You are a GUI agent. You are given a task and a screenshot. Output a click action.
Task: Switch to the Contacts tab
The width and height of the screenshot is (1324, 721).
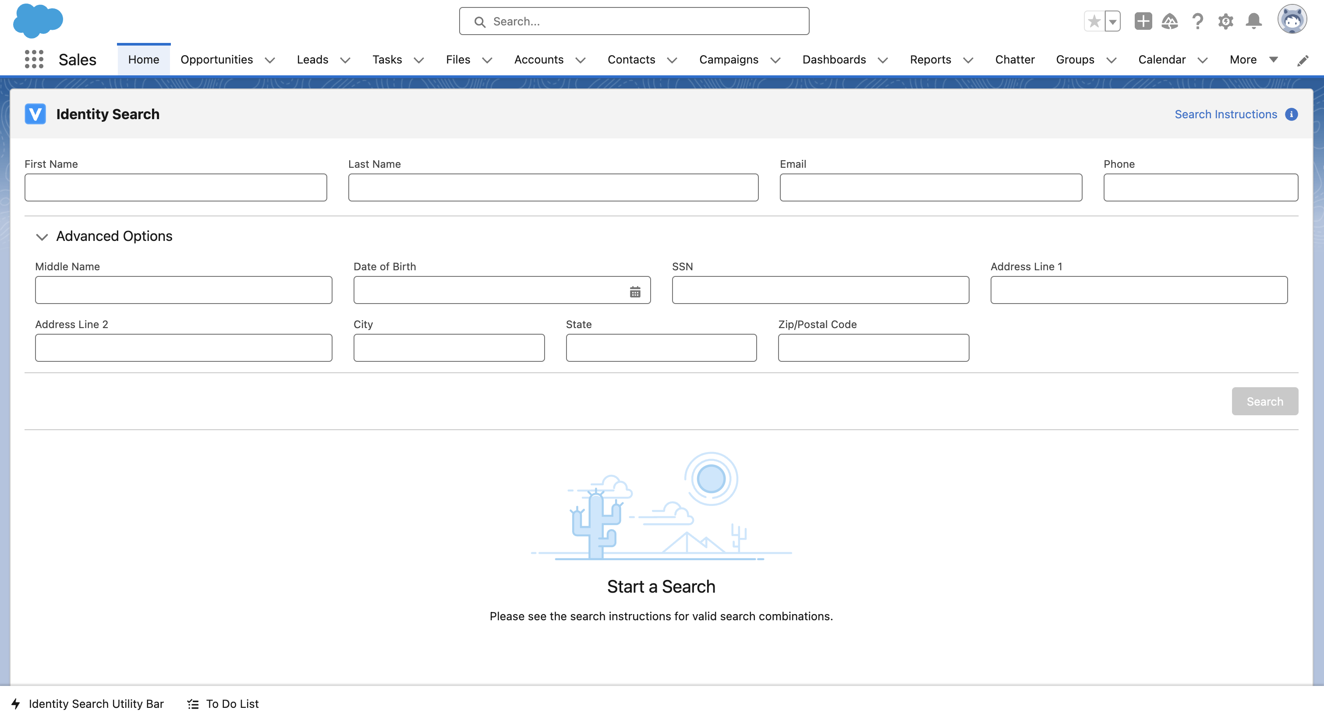tap(631, 60)
